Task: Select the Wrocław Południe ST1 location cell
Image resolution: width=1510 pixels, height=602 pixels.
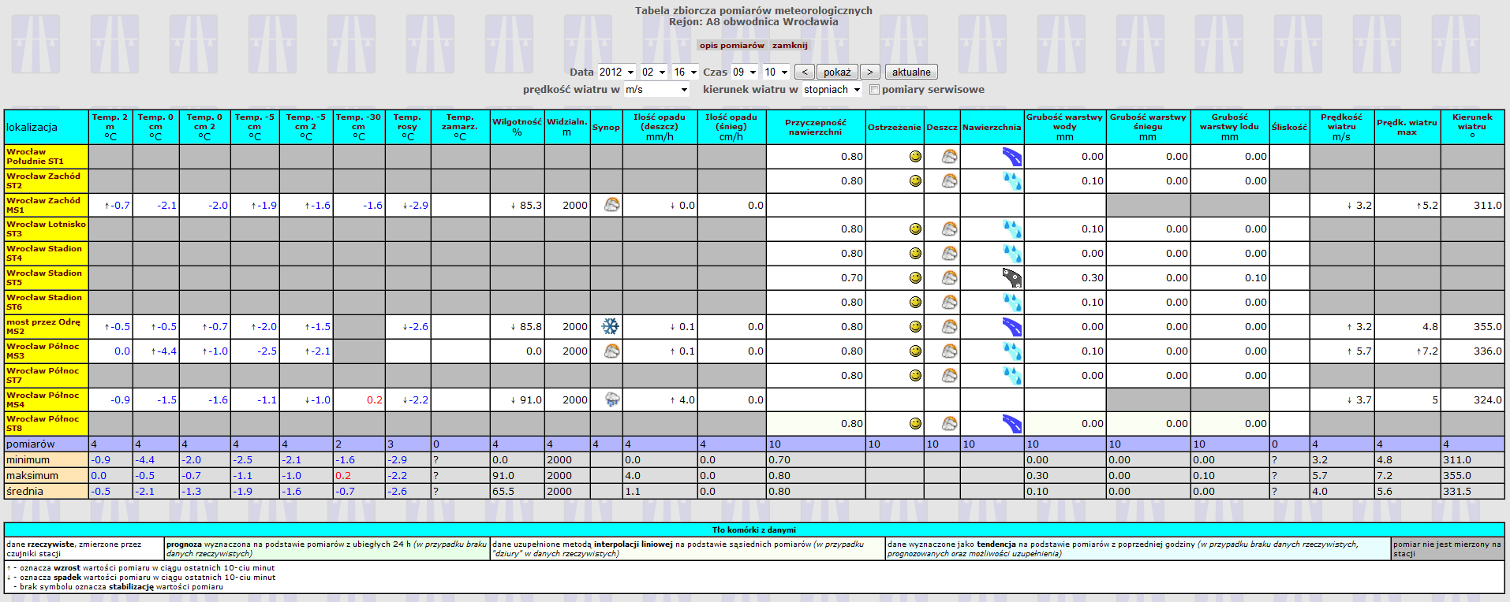Action: point(46,156)
